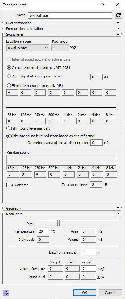This screenshot has height=299, width=125.
Task: Click the Volume flow rate Portion field
Action: click(x=88, y=269)
